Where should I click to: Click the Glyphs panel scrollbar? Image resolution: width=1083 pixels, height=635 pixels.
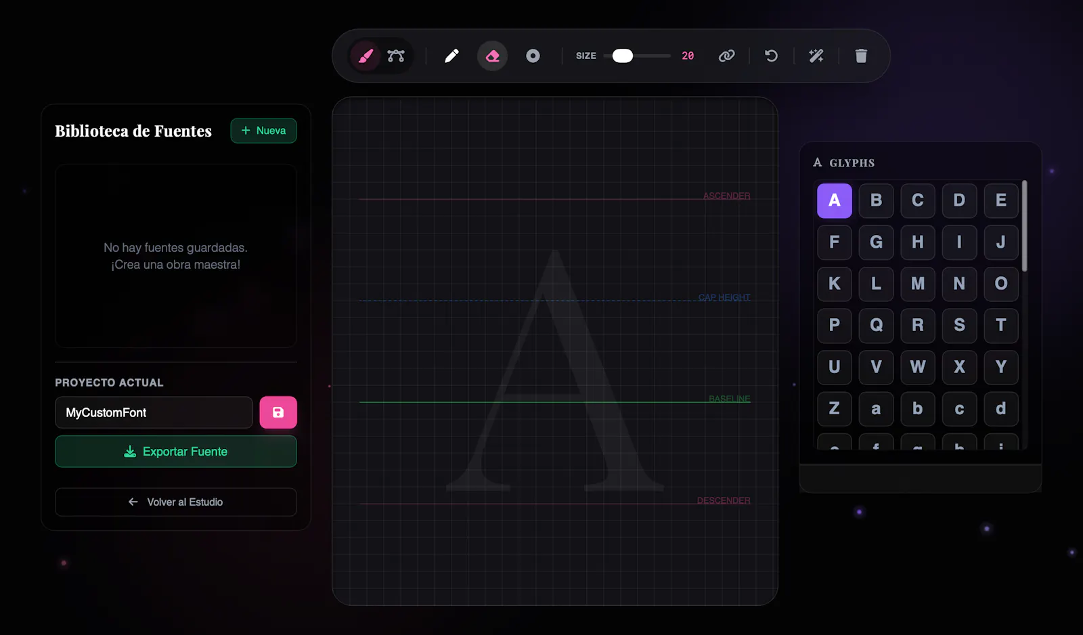pyautogui.click(x=1025, y=226)
